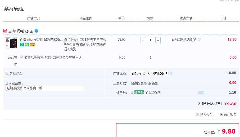Decrease quantity with the minus button
Screen dimensions: 240x137
143,40
